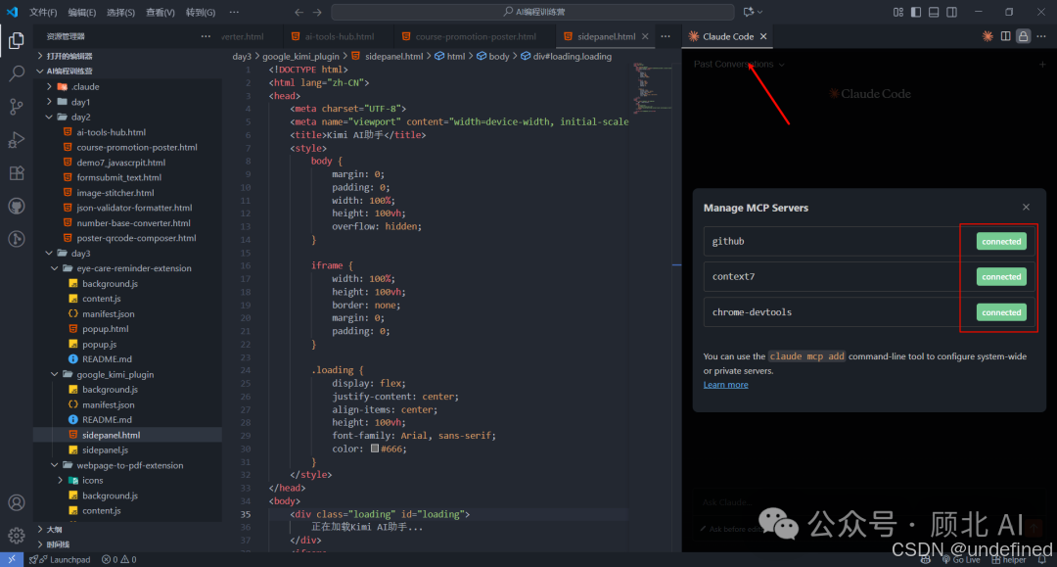Open the Learn more link
The height and width of the screenshot is (567, 1057).
click(725, 384)
